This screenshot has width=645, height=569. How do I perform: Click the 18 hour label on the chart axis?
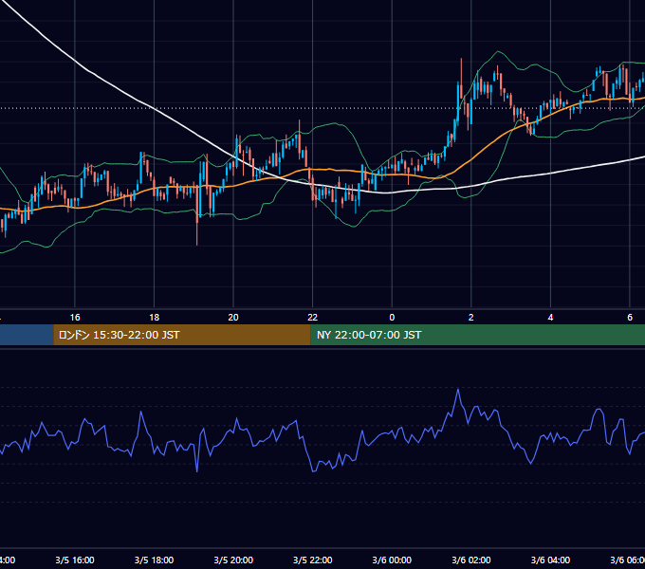pos(154,318)
